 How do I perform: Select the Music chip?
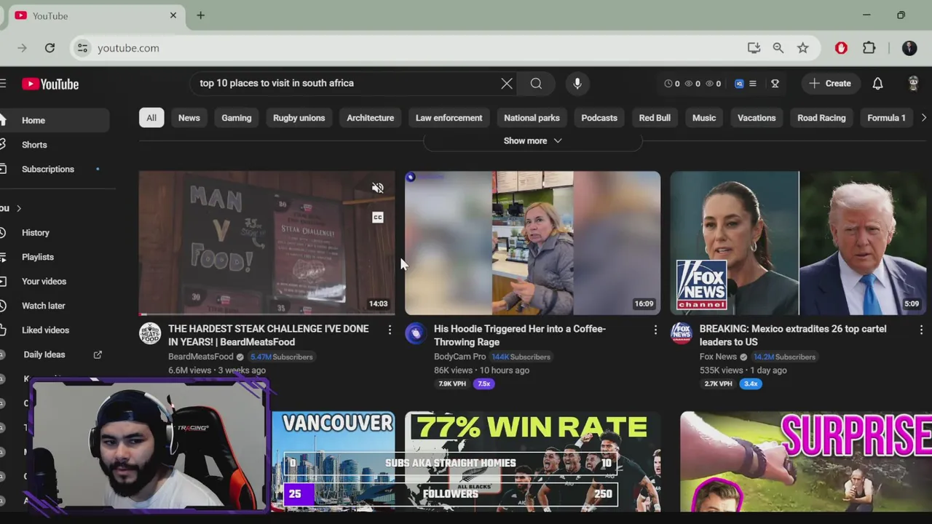[x=704, y=118]
